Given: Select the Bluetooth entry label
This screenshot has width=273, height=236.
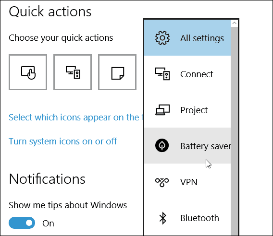Looking at the screenshot, I should [x=199, y=218].
